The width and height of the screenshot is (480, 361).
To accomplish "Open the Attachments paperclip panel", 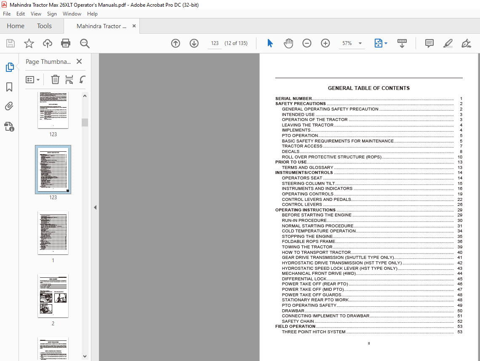I will pyautogui.click(x=9, y=106).
